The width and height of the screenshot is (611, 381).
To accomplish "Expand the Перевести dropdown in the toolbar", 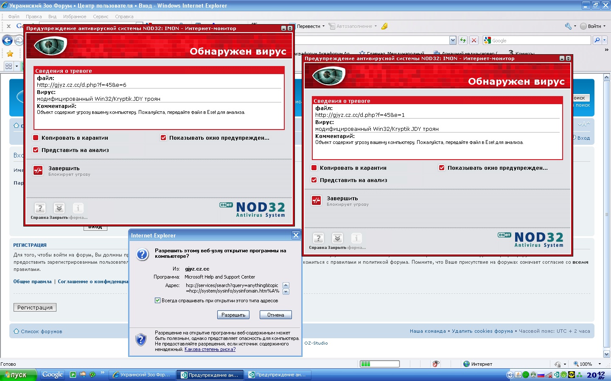I will [x=323, y=26].
